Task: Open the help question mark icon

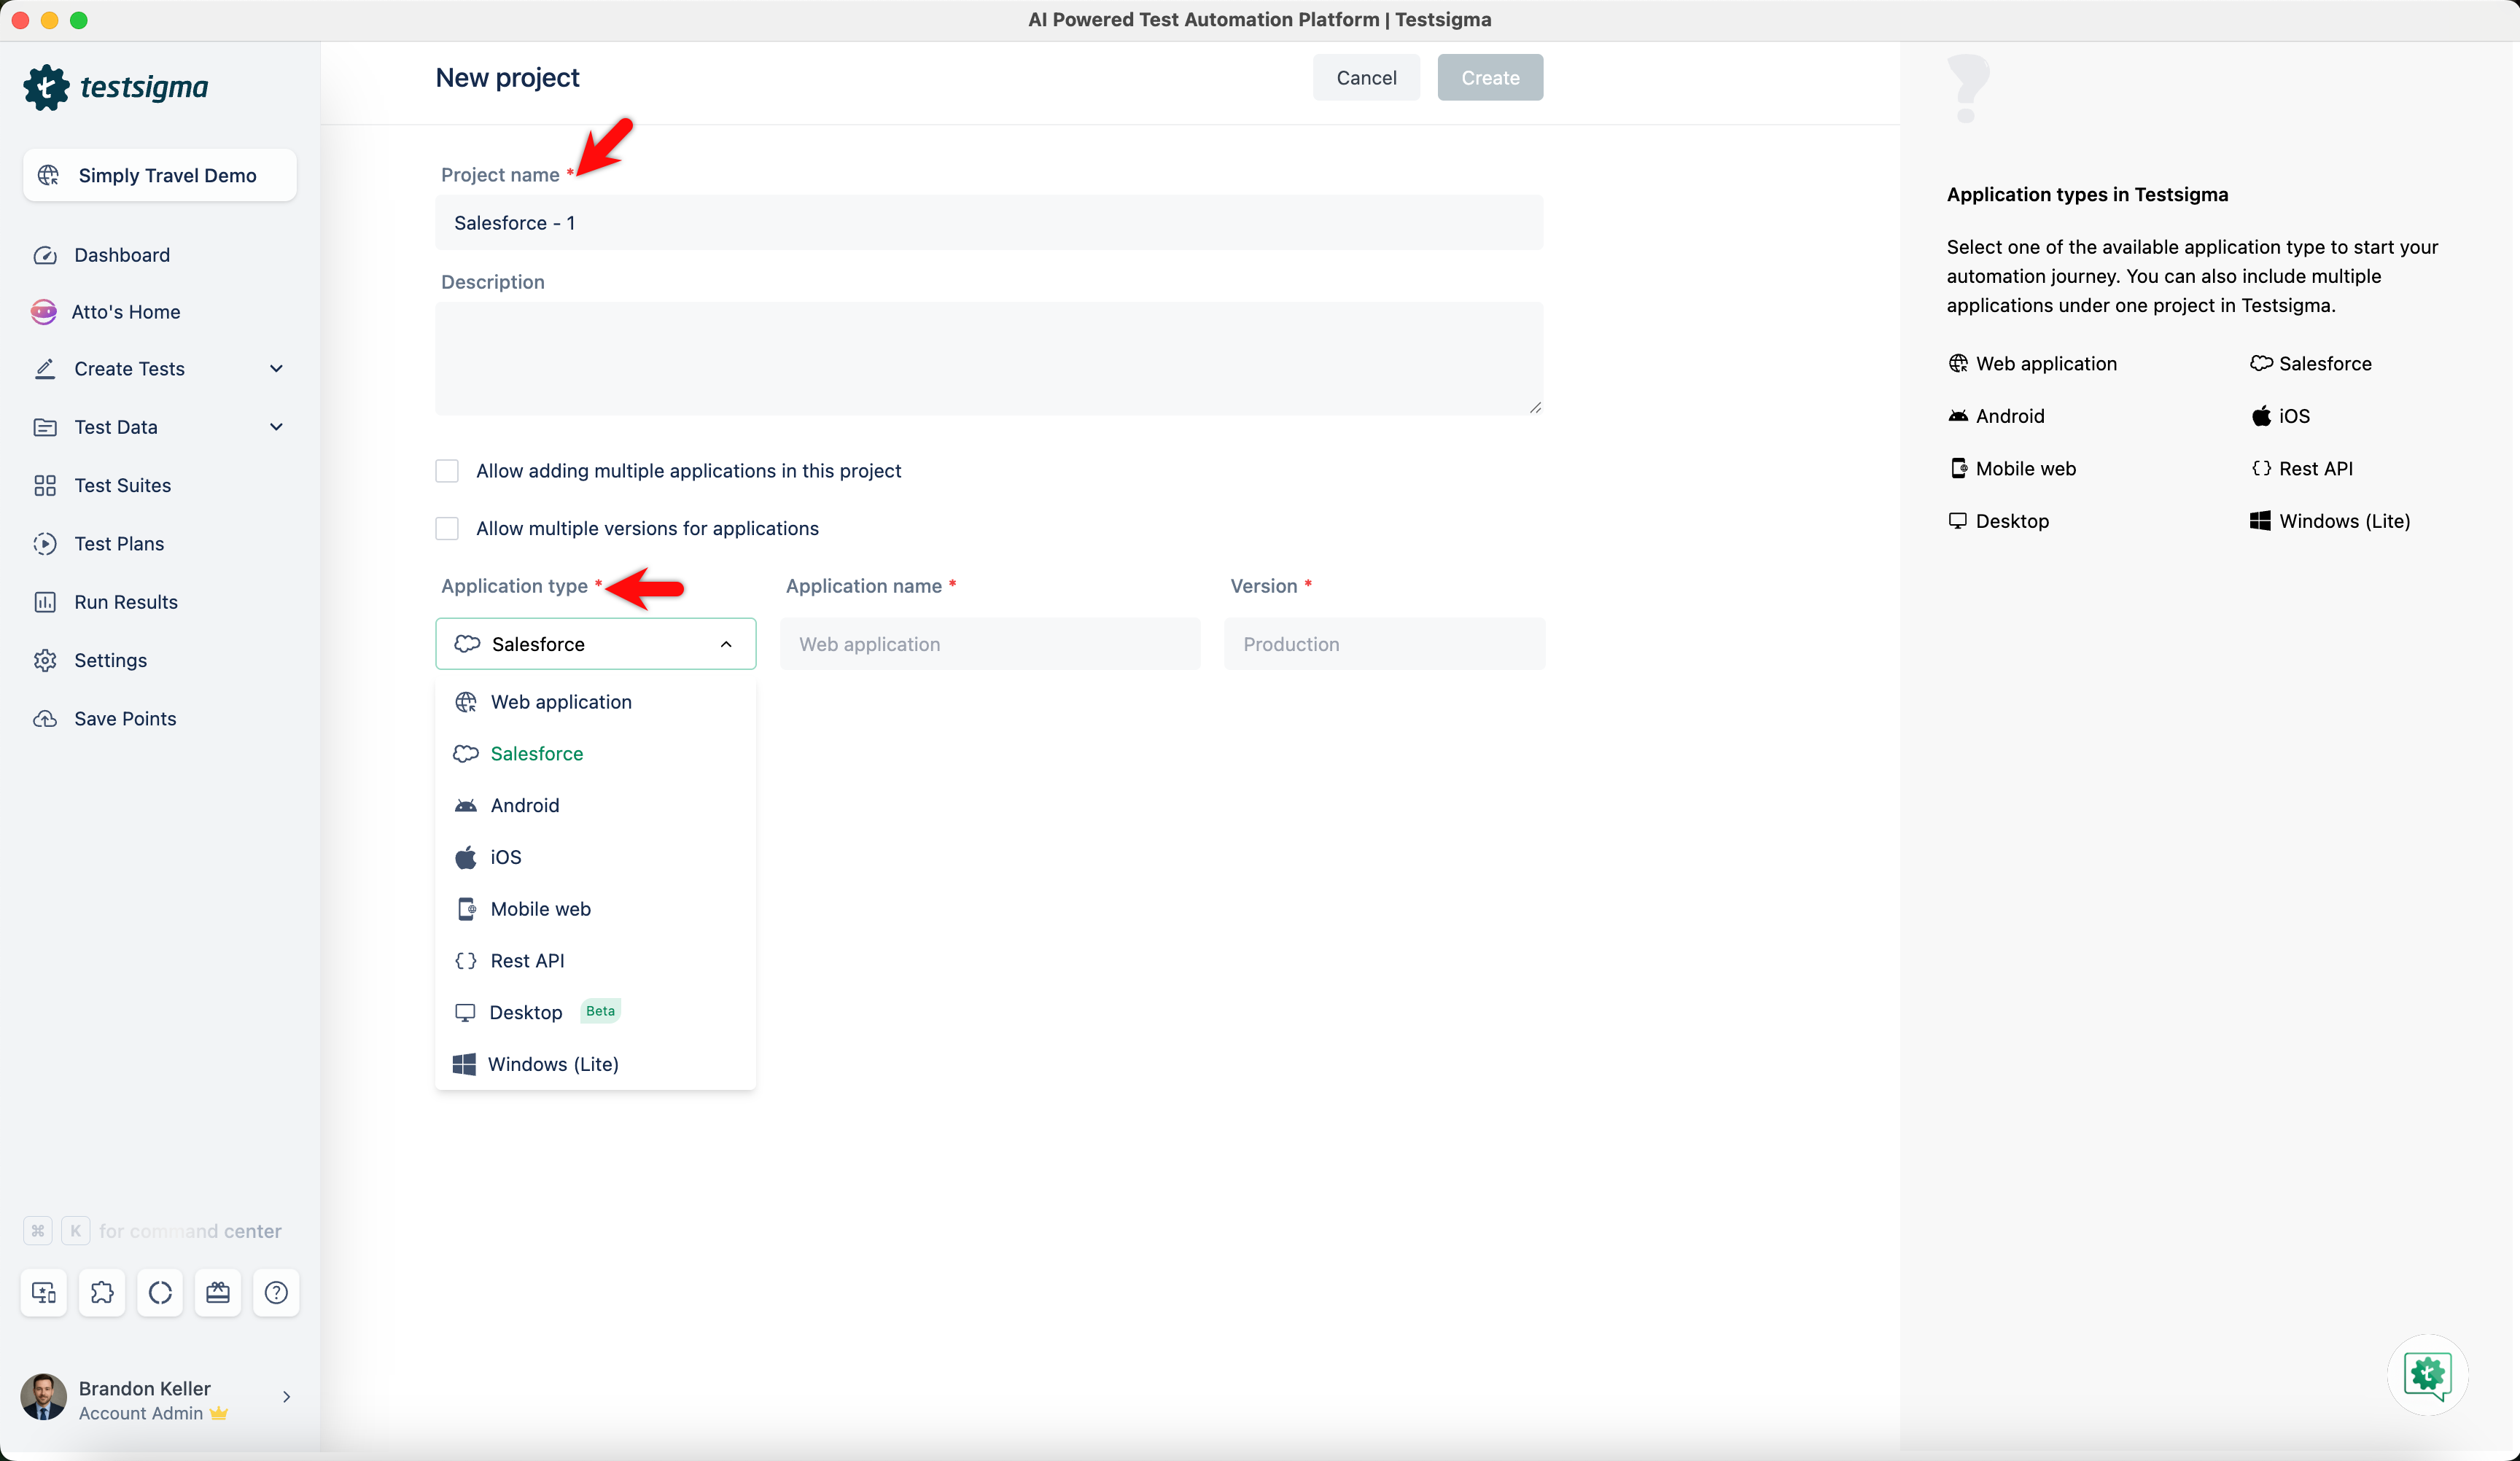Action: coord(276,1292)
